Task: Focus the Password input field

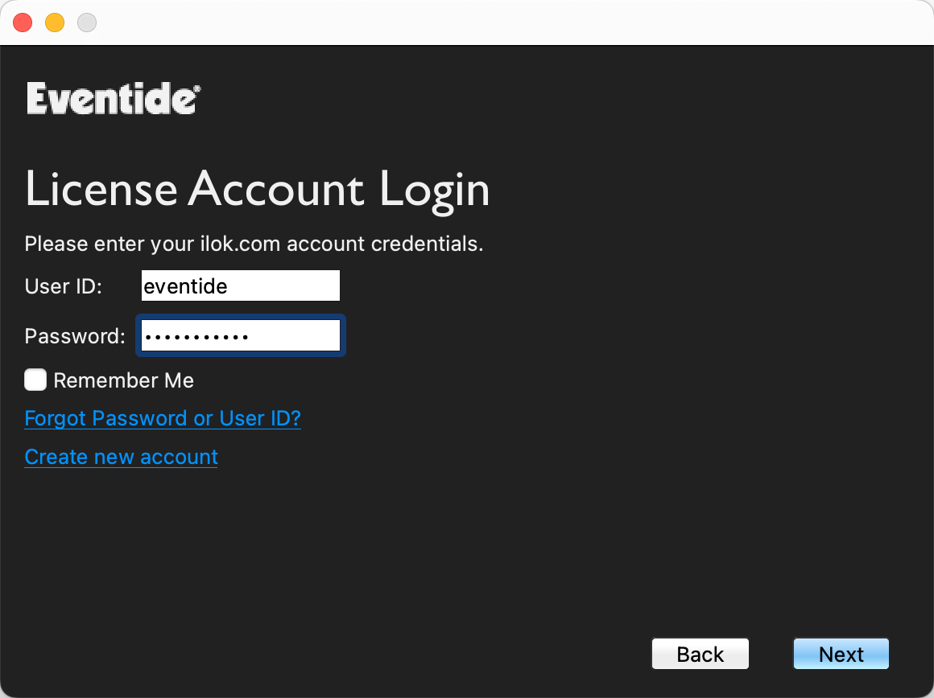Action: (x=240, y=335)
